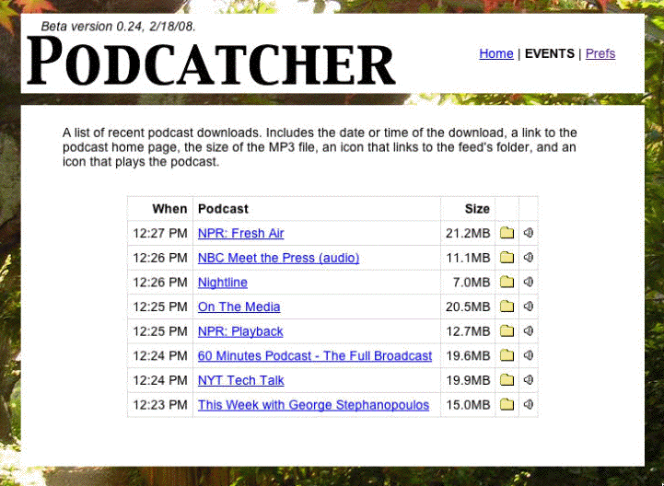664x486 pixels.
Task: Play NPR: Playback using its speaker icon
Action: tap(529, 331)
